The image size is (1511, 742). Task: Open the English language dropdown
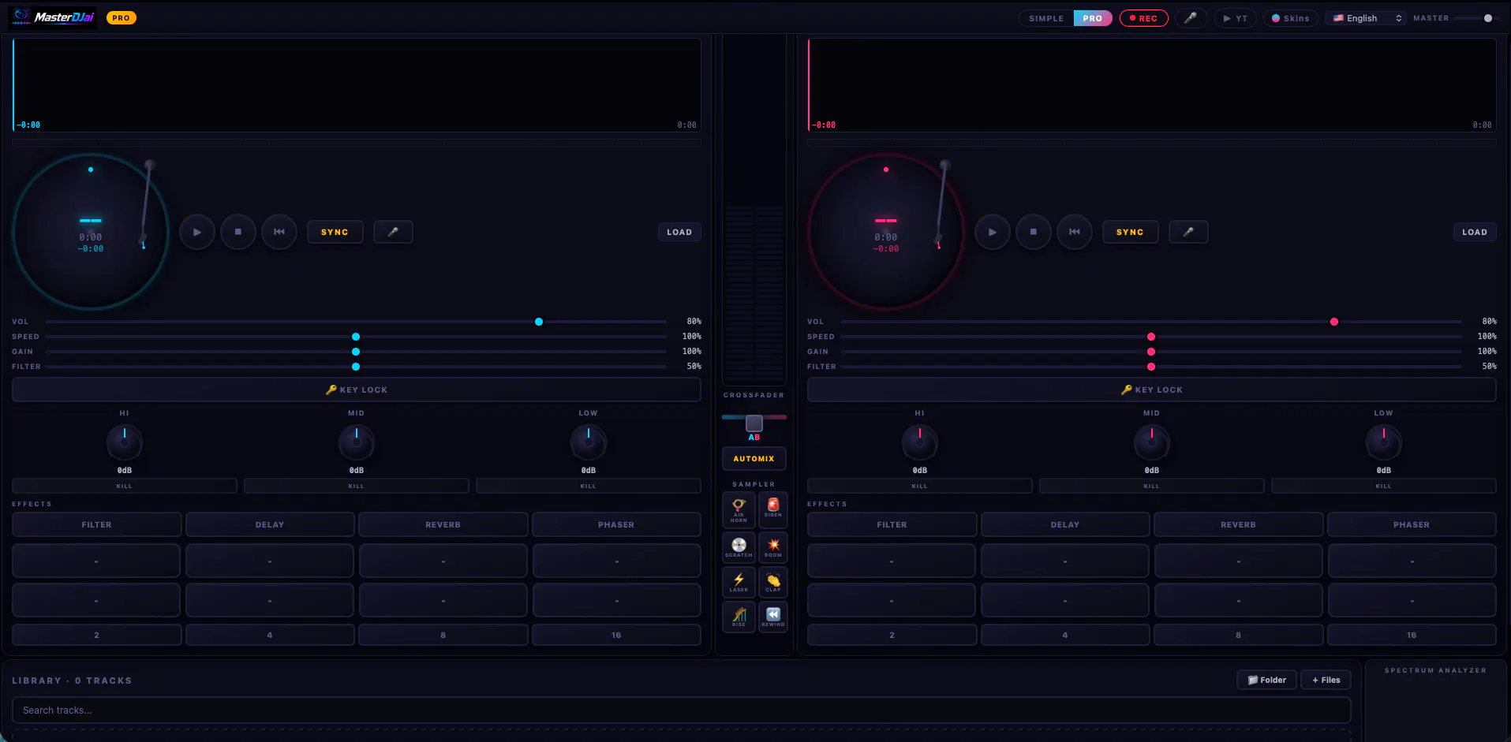(x=1367, y=18)
